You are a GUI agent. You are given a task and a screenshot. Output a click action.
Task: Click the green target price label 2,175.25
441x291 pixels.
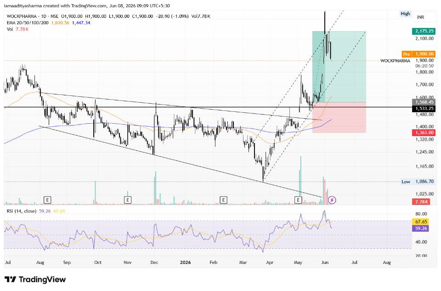pos(424,31)
